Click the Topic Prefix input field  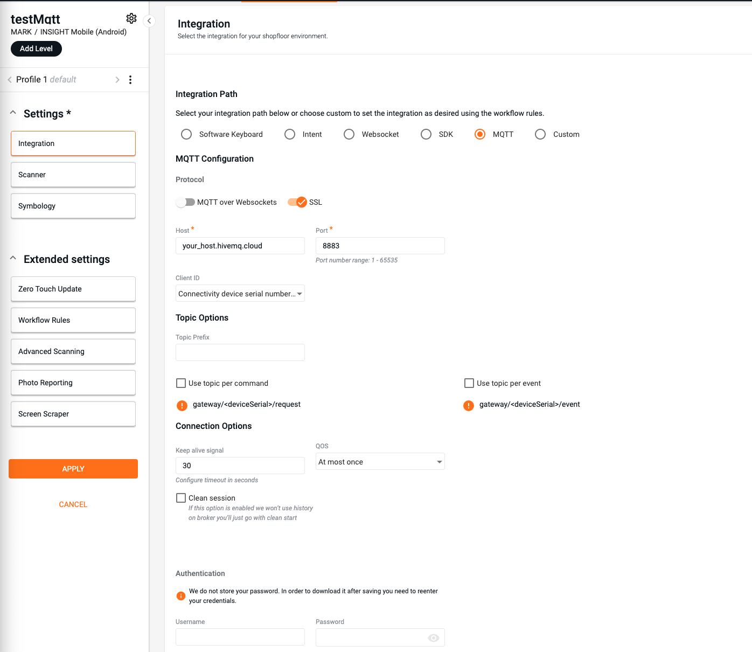(x=240, y=352)
